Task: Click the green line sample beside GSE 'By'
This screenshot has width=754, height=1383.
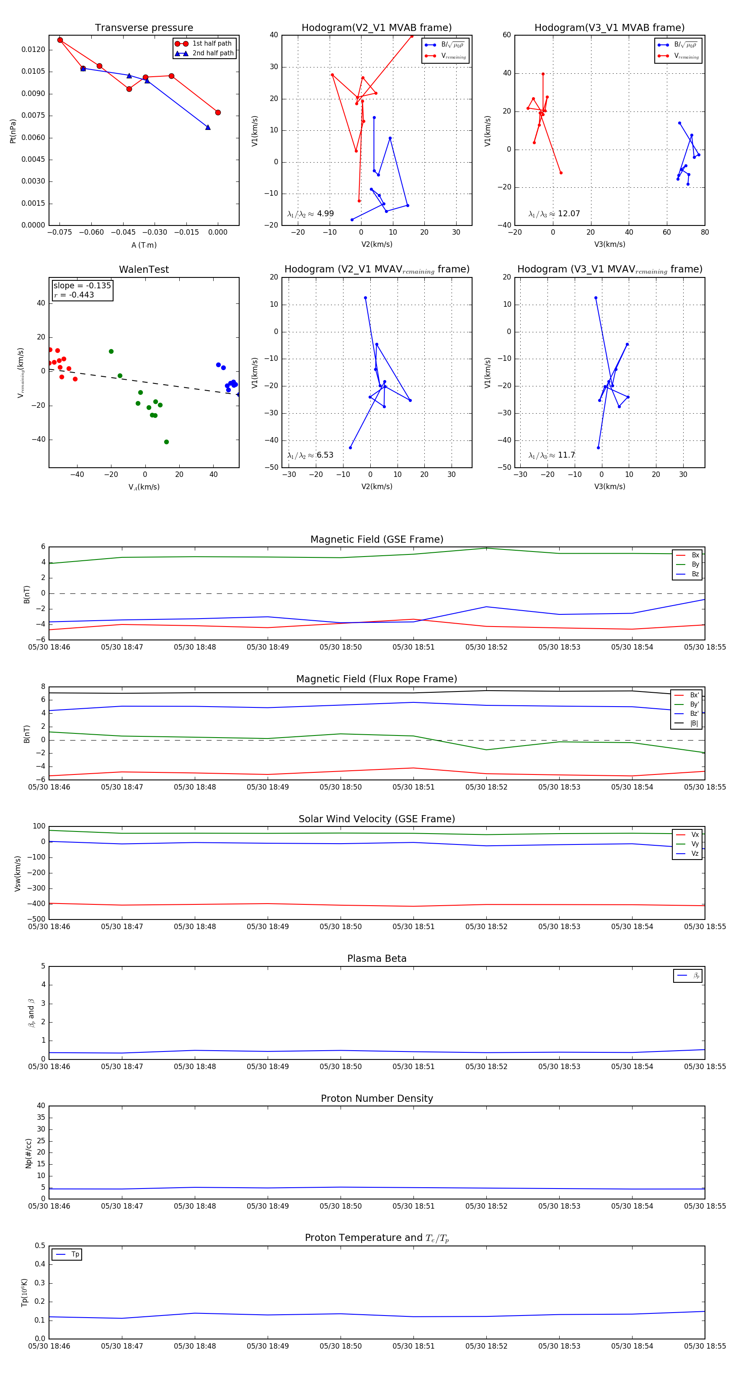Action: pos(680,564)
